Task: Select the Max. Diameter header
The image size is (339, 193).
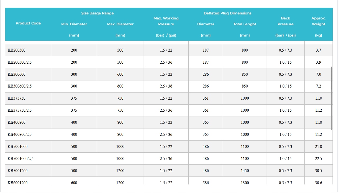Action: [120, 24]
